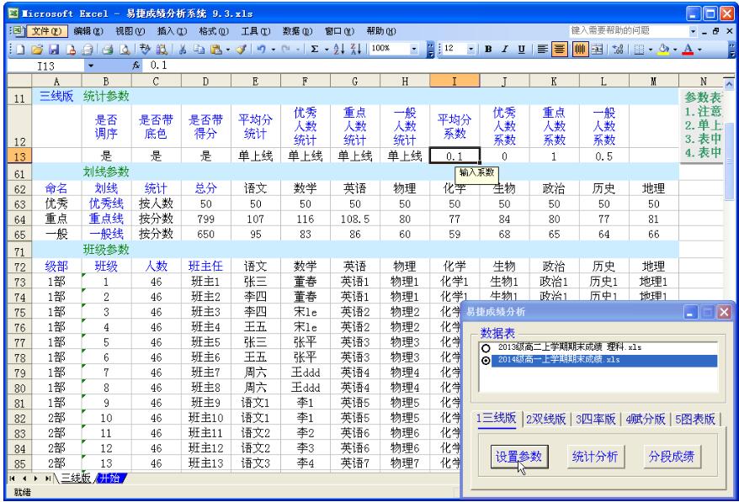Screen dimensions: 739x502
Task: Click the 设置参数 button
Action: tap(519, 457)
